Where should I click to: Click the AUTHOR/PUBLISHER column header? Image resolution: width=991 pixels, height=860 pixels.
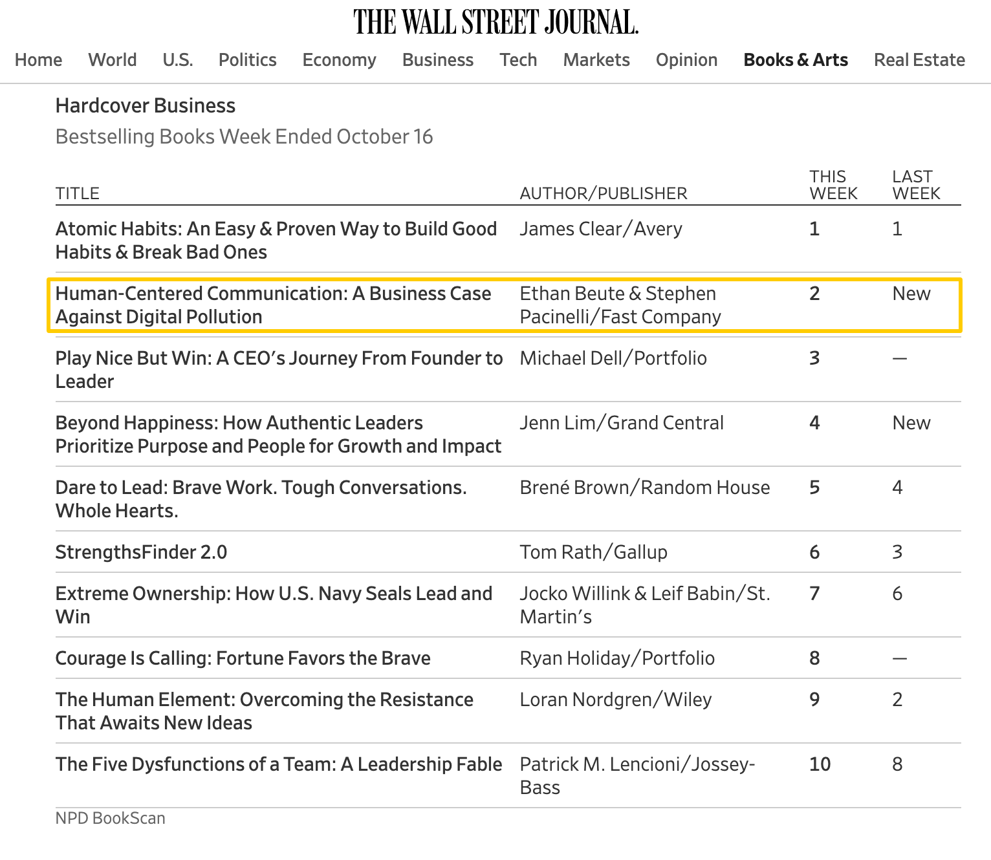click(604, 193)
